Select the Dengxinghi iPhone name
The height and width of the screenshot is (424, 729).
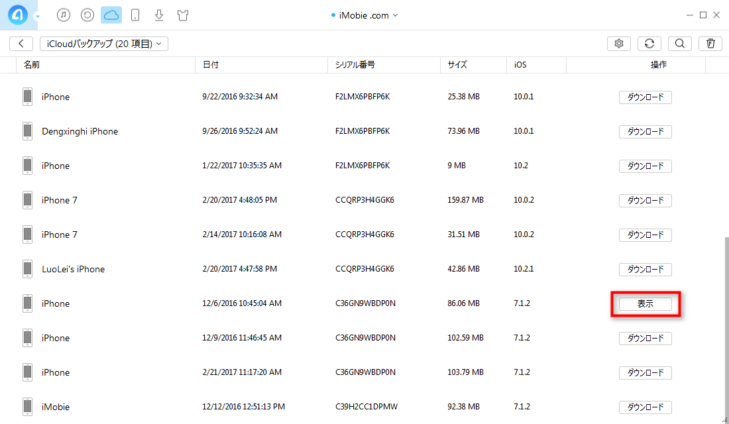click(80, 132)
